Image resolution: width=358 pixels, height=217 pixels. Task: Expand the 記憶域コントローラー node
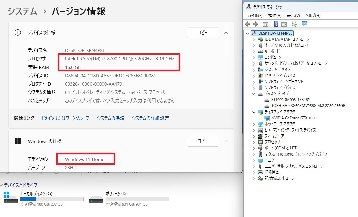coord(254,179)
